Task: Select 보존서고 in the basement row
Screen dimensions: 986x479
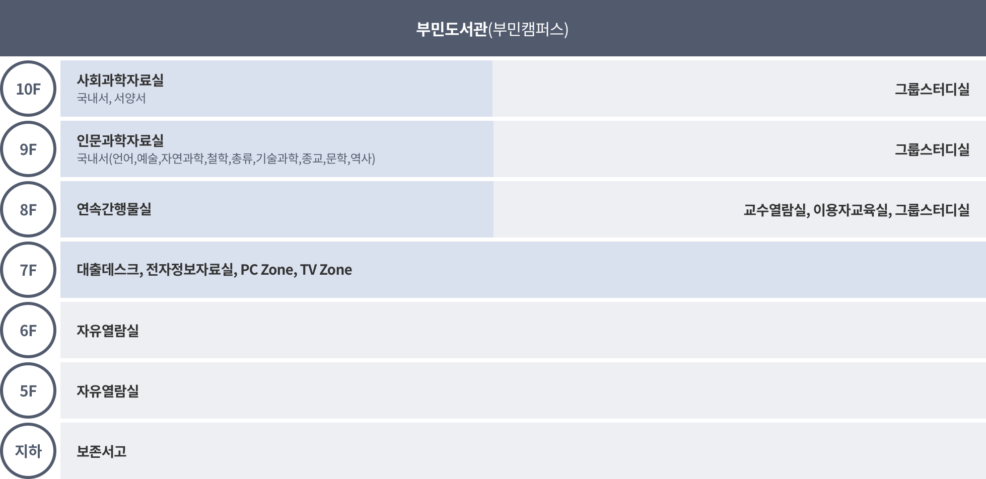Action: pyautogui.click(x=101, y=451)
